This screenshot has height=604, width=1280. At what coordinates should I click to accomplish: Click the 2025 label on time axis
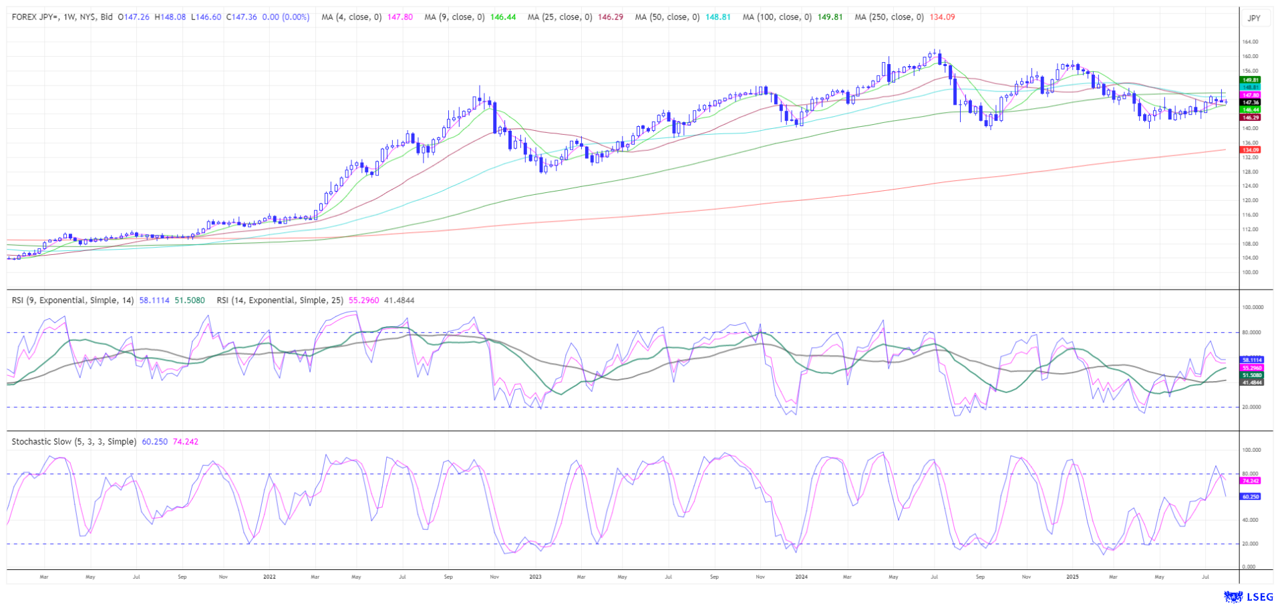tap(1072, 577)
